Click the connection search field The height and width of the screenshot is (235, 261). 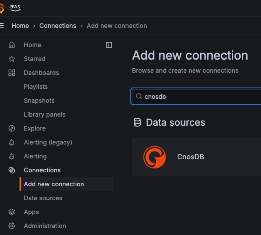pyautogui.click(x=200, y=97)
